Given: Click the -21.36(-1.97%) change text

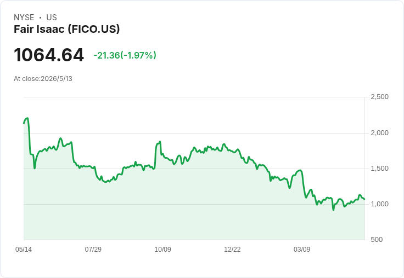Looking at the screenshot, I should [125, 55].
